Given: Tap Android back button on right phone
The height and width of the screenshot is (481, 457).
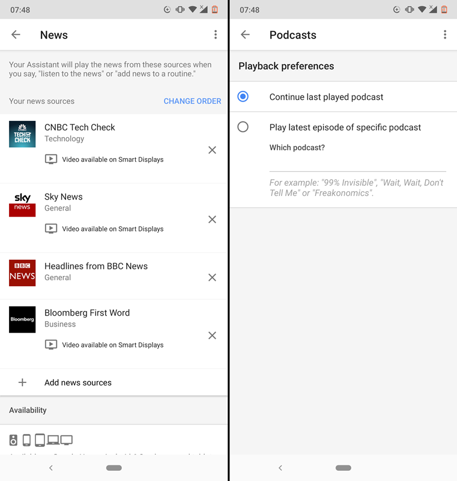Looking at the screenshot, I should tap(280, 468).
